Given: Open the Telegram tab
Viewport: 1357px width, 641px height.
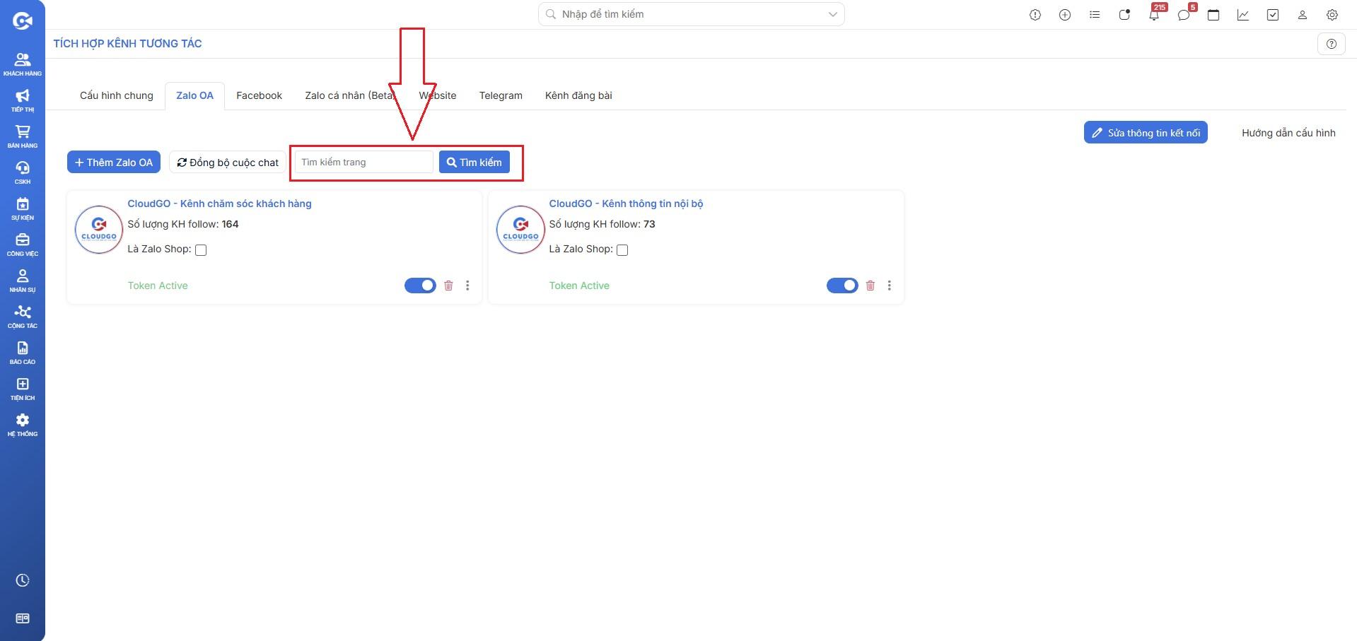Looking at the screenshot, I should 501,95.
